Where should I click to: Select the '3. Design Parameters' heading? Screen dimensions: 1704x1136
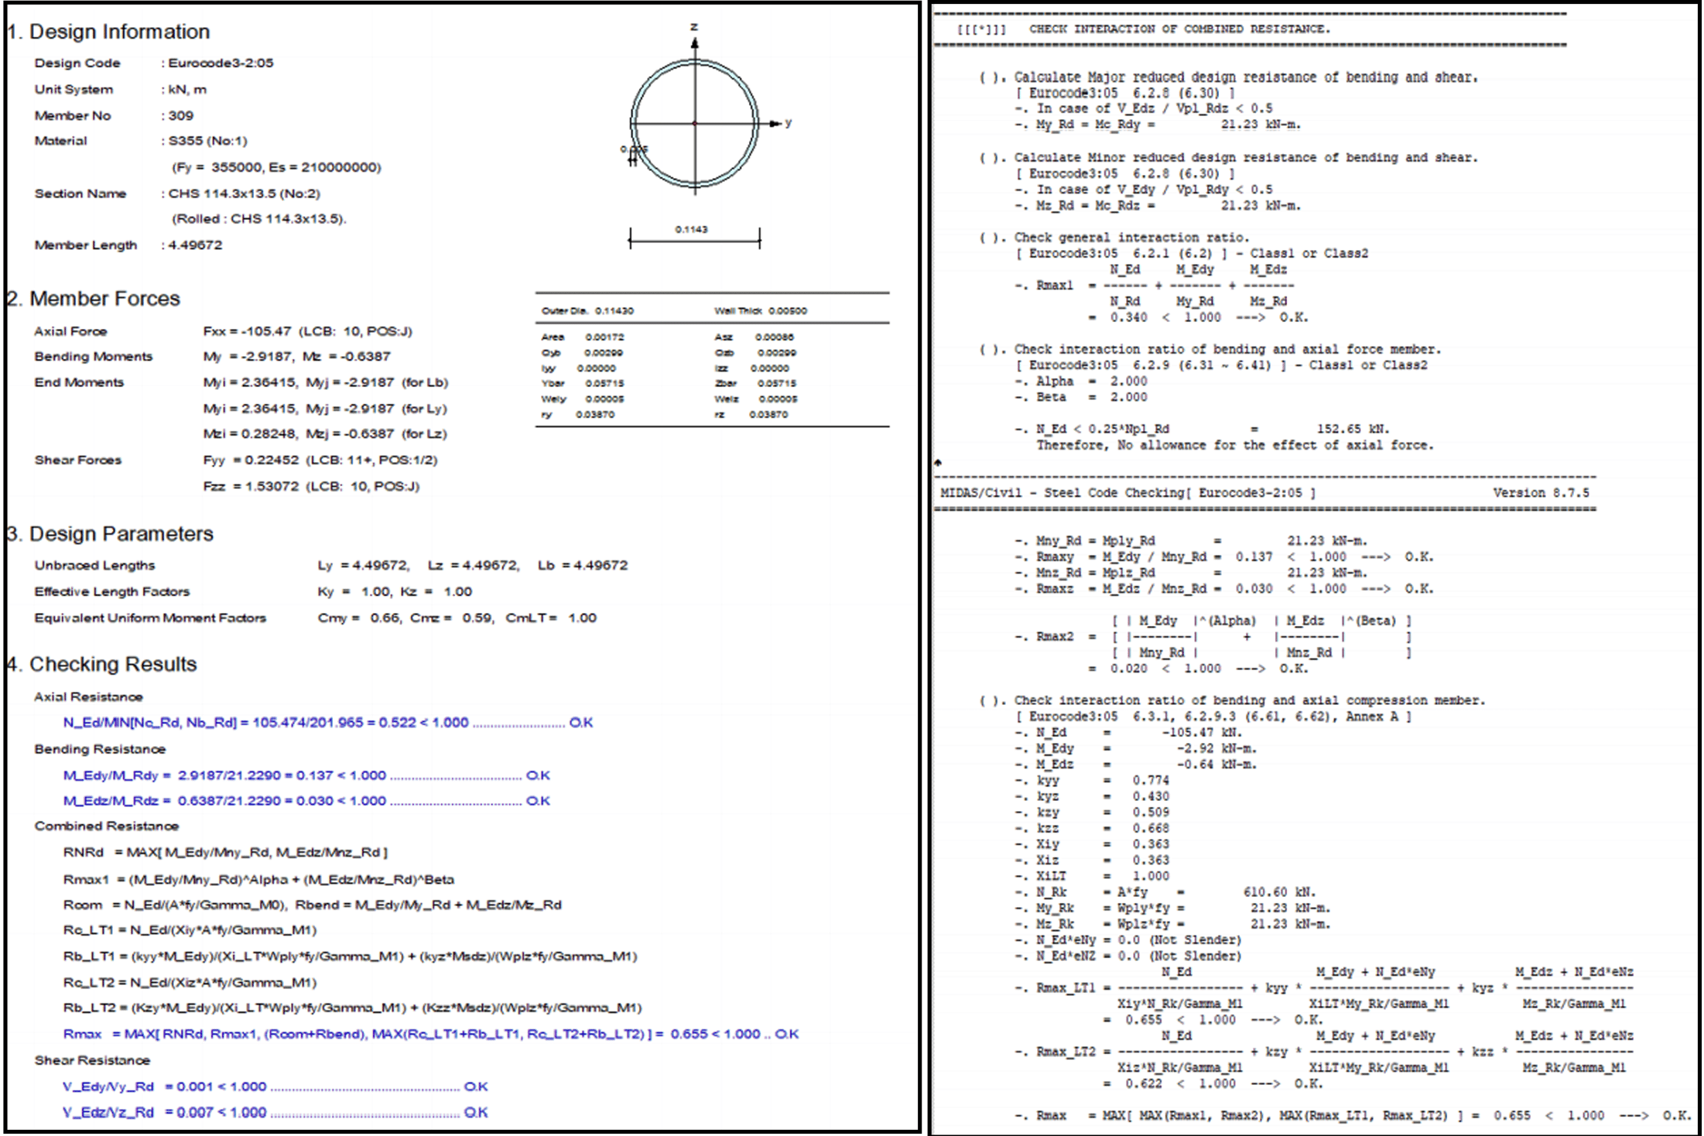click(x=111, y=534)
